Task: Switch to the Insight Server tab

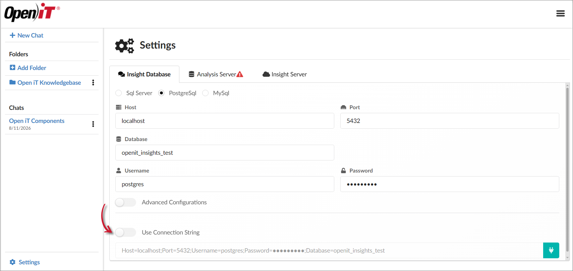Action: (x=285, y=74)
